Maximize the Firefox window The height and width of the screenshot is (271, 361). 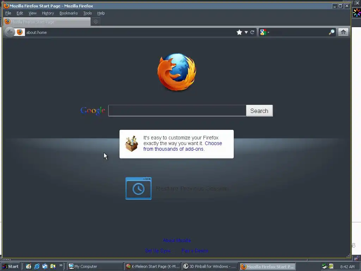pyautogui.click(x=340, y=6)
